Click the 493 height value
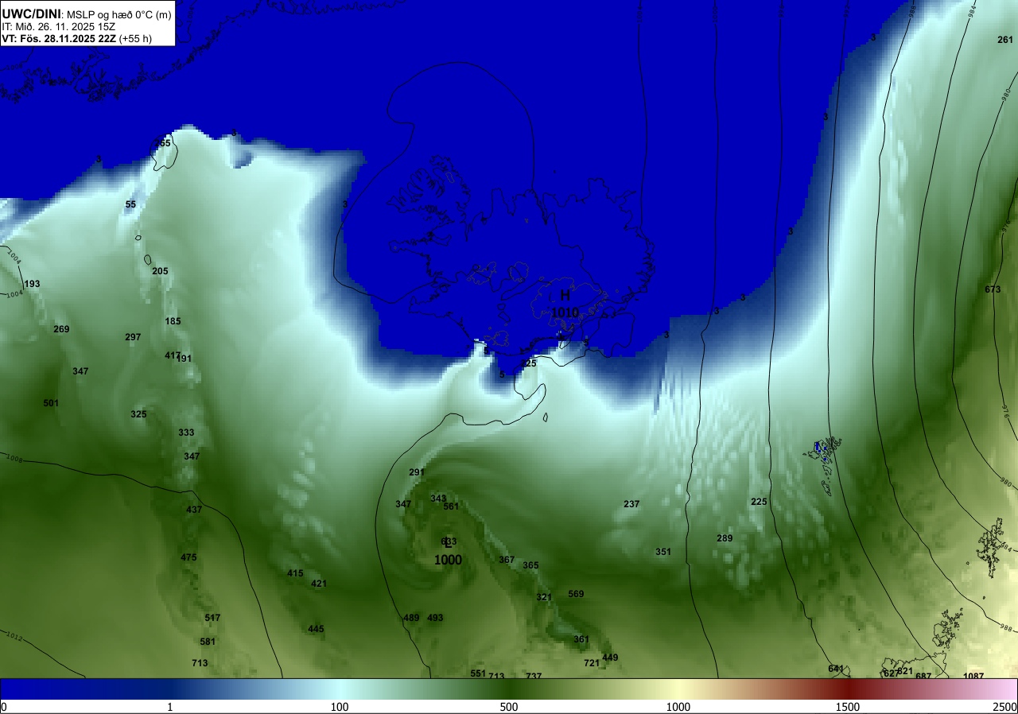1018x714 pixels. point(435,618)
